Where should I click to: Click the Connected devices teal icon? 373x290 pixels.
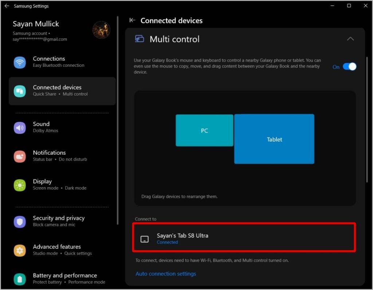tap(20, 91)
